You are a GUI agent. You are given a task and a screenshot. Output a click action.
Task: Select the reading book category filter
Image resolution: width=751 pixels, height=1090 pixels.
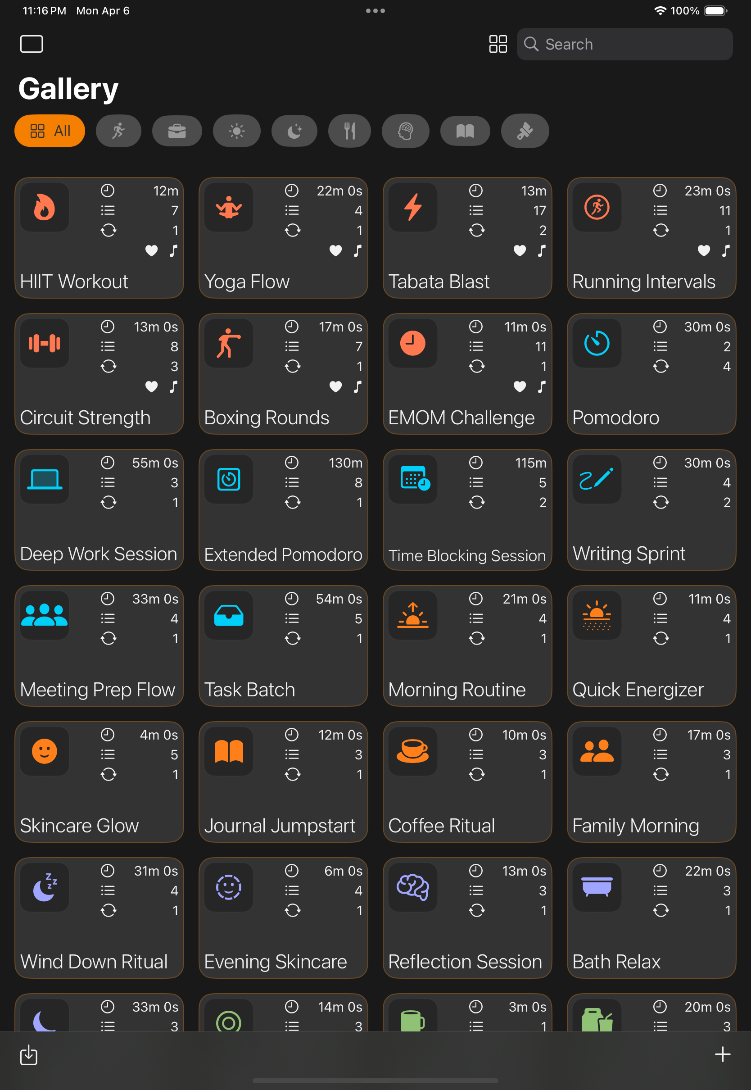point(465,131)
